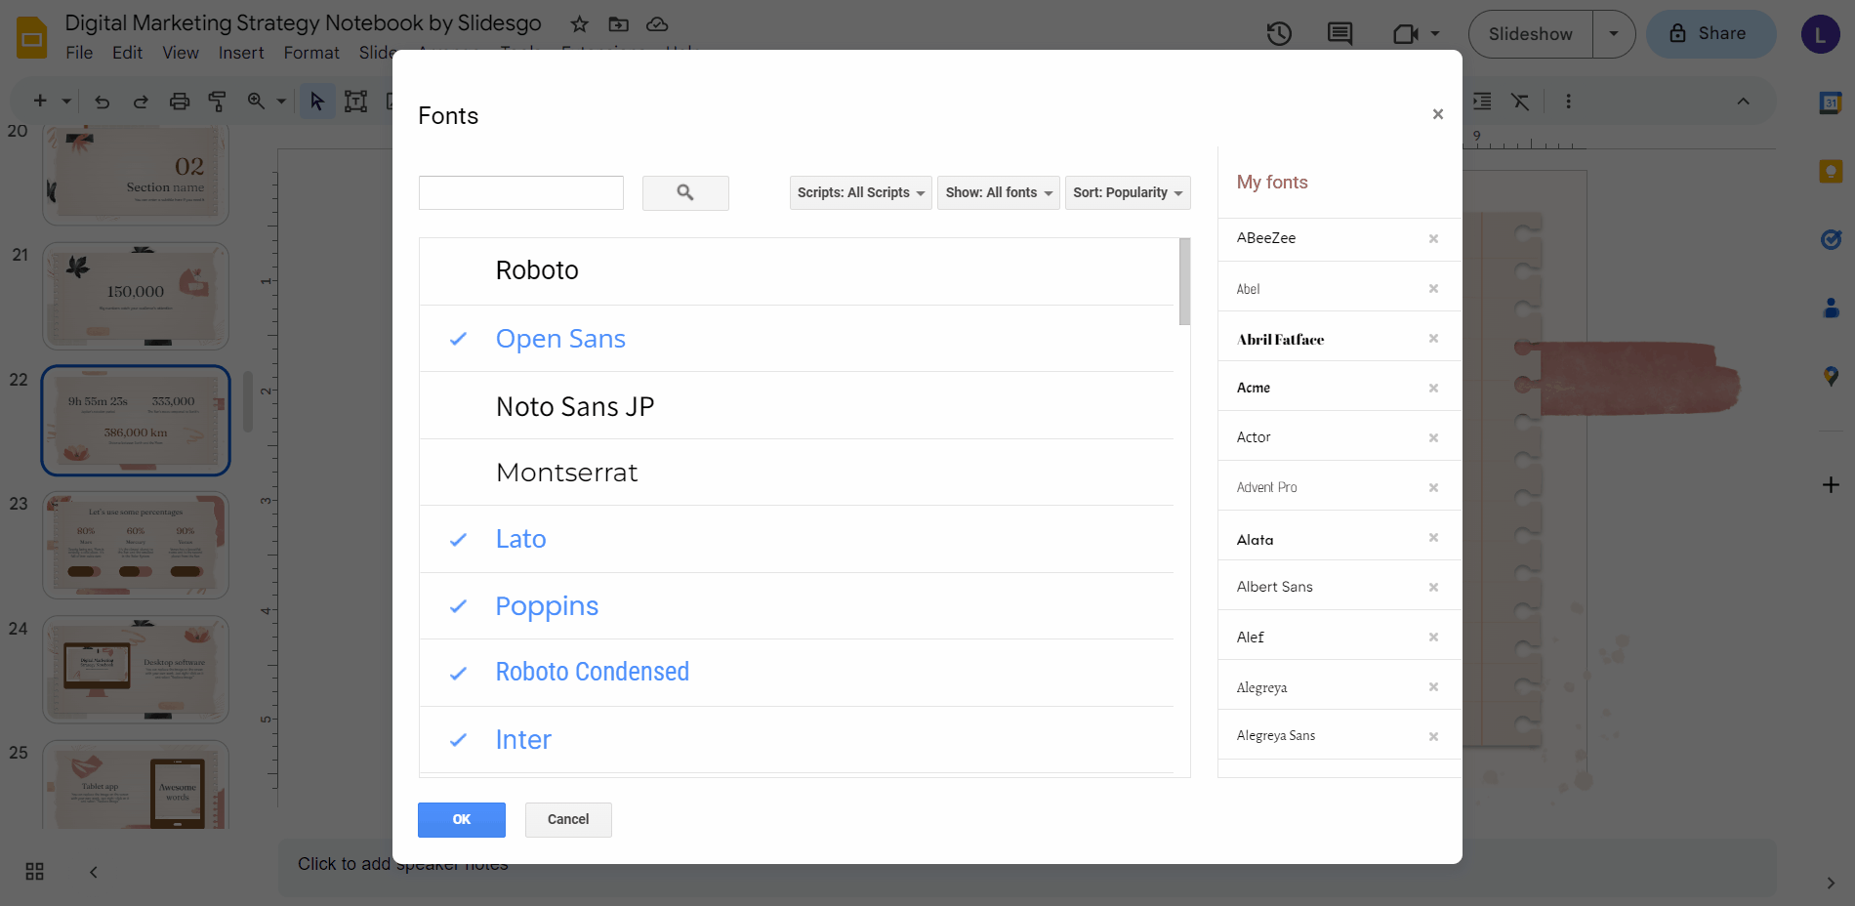Click the font list scrollbar
This screenshot has height=906, width=1855.
coord(1184,282)
